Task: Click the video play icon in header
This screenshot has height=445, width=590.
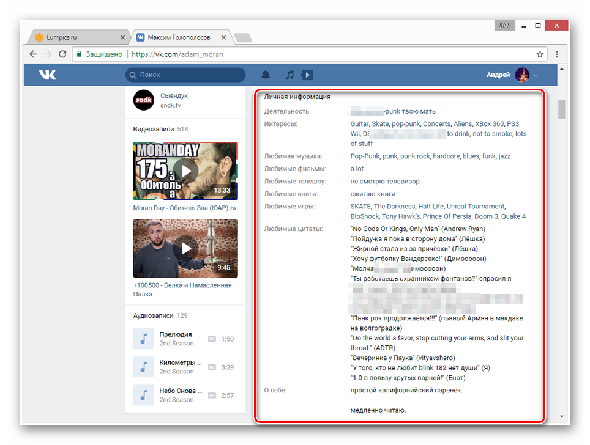Action: point(307,75)
